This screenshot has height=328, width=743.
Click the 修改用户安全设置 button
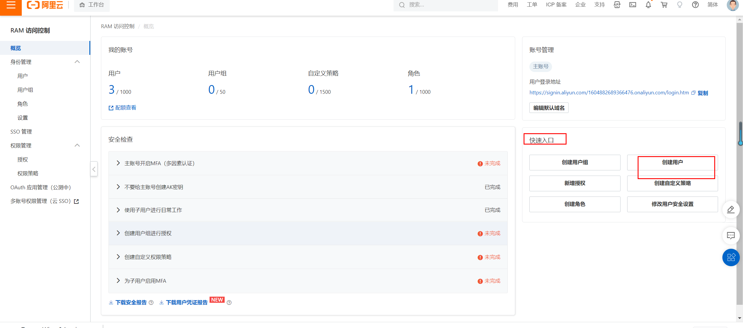click(672, 204)
